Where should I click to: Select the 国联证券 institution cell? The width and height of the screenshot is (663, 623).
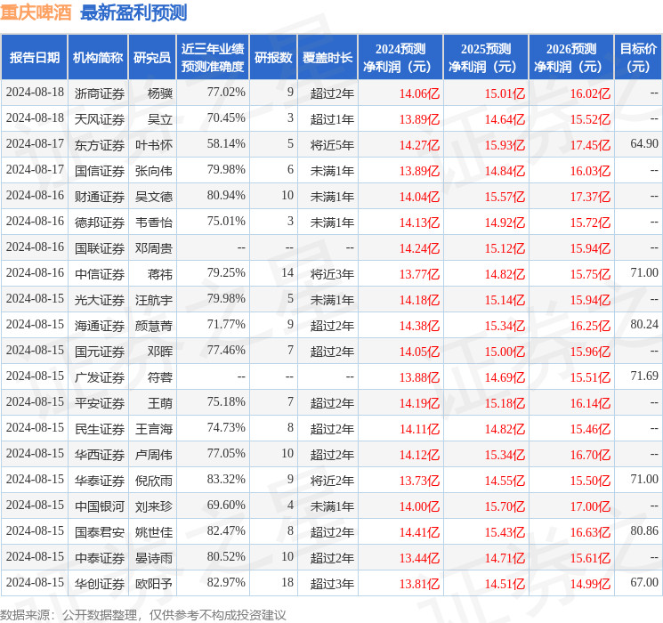tap(100, 248)
